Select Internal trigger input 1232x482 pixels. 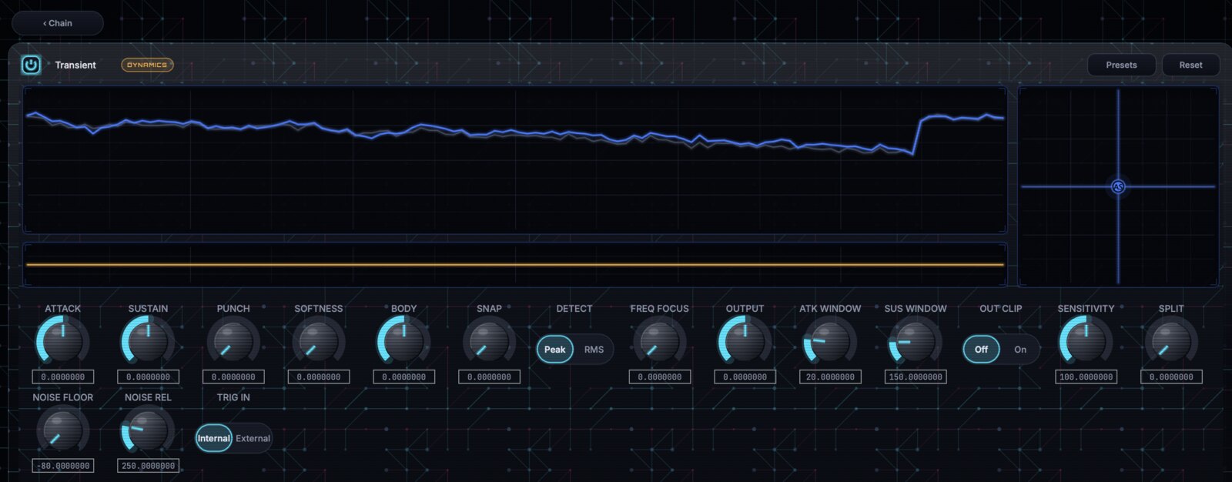tap(214, 439)
